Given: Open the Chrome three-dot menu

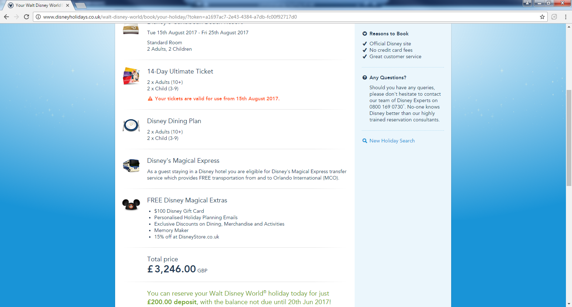Looking at the screenshot, I should point(566,17).
